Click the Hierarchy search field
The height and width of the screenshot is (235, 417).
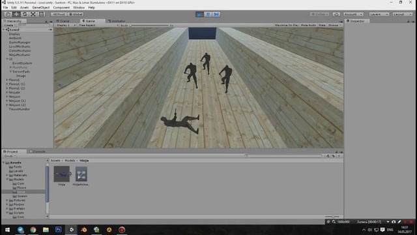[33, 25]
